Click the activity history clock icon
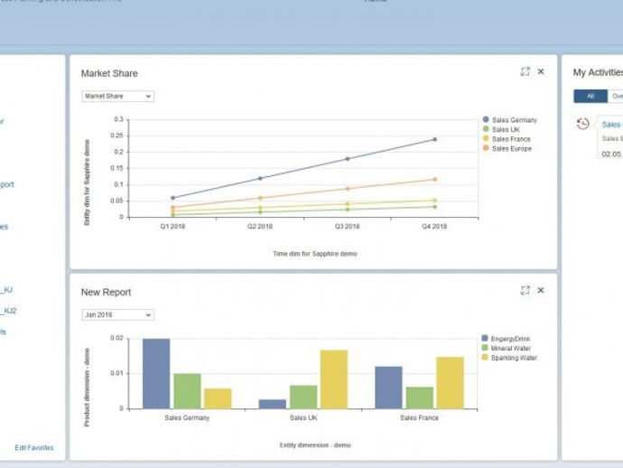 coord(582,124)
